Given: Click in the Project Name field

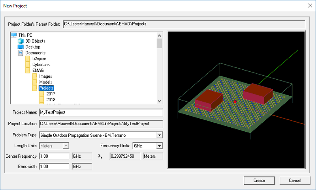Looking at the screenshot, I should pyautogui.click(x=101, y=112).
